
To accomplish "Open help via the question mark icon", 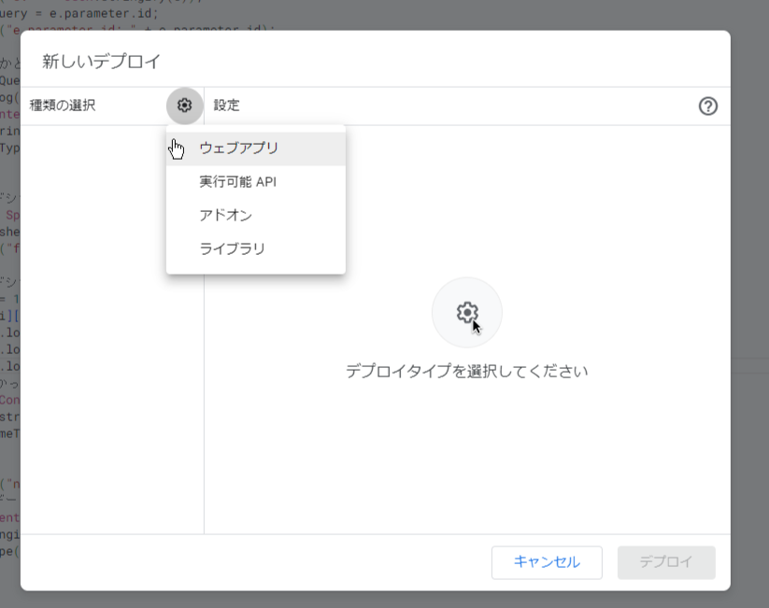I will click(x=707, y=106).
